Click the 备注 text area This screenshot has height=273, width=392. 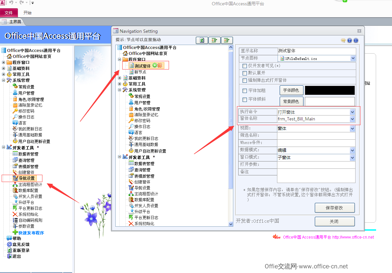click(316, 176)
